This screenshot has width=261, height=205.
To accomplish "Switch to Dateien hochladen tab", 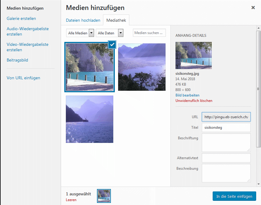I will pos(83,20).
